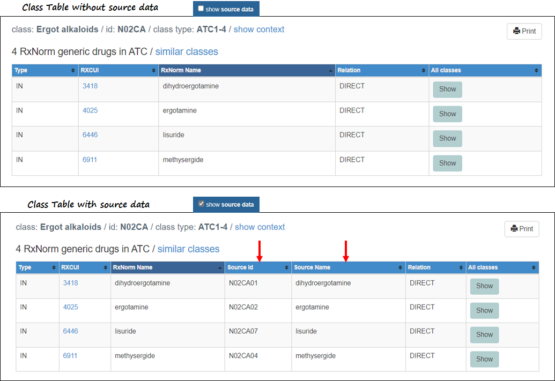Click Show for methysergide in top table

coord(447,163)
